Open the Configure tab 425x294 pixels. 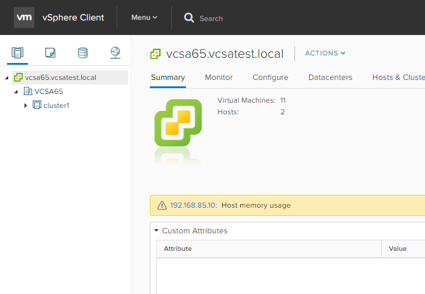[x=270, y=78]
